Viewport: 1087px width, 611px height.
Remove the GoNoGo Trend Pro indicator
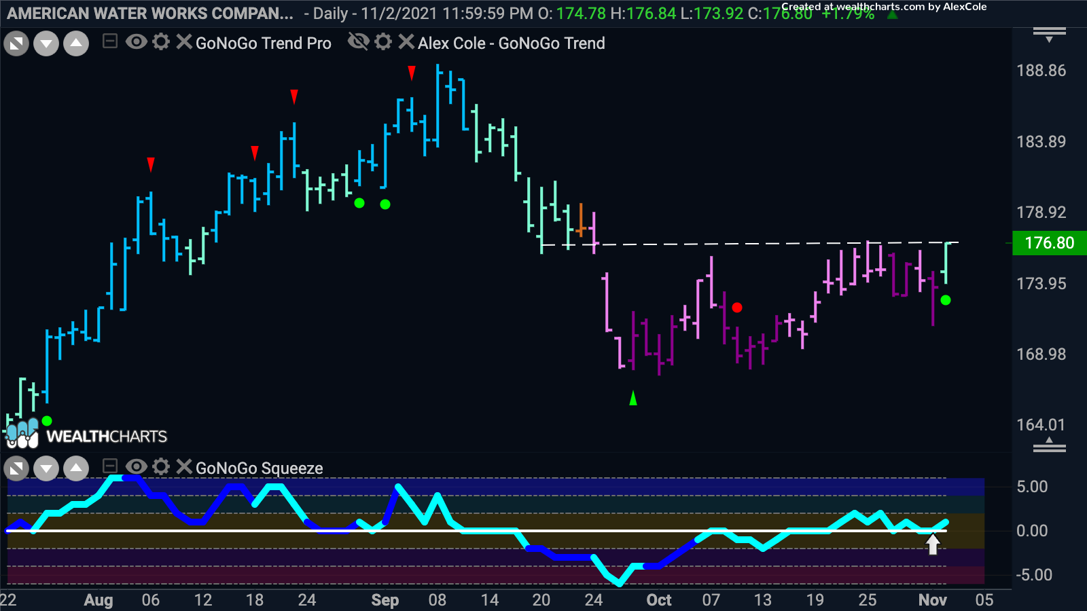tap(183, 42)
